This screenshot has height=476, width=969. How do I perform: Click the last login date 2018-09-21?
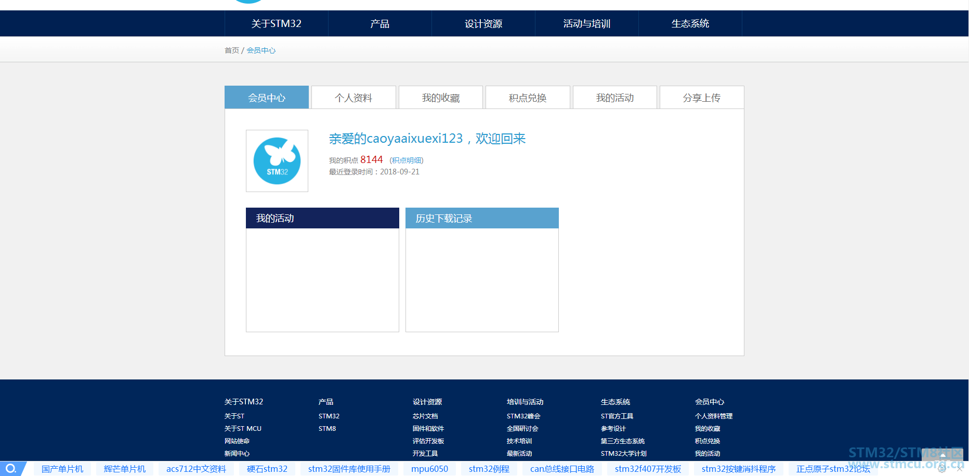point(400,172)
